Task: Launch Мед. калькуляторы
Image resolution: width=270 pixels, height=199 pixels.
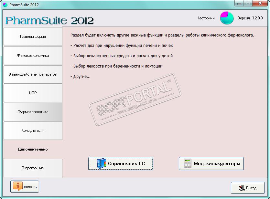Action: [211, 163]
